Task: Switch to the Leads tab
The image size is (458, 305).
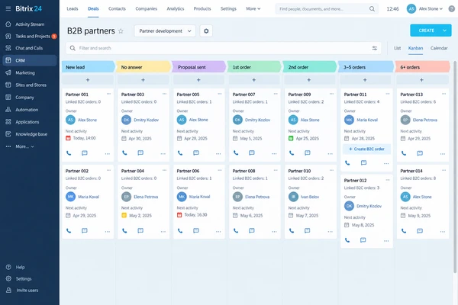Action: tap(73, 8)
